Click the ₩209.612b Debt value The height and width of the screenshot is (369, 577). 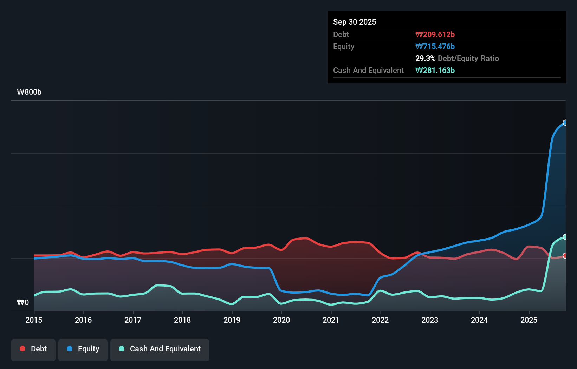435,34
